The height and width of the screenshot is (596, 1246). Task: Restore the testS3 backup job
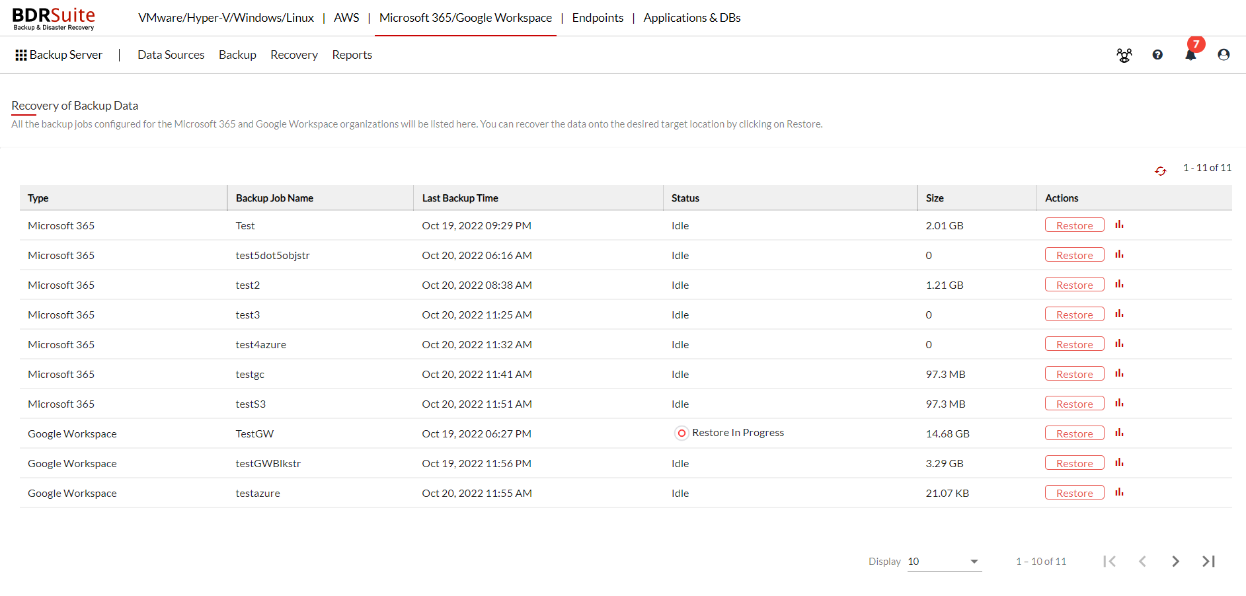pyautogui.click(x=1074, y=404)
